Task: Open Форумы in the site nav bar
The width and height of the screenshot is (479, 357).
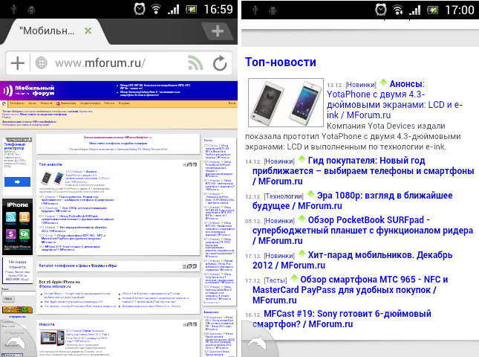Action: tap(124, 103)
